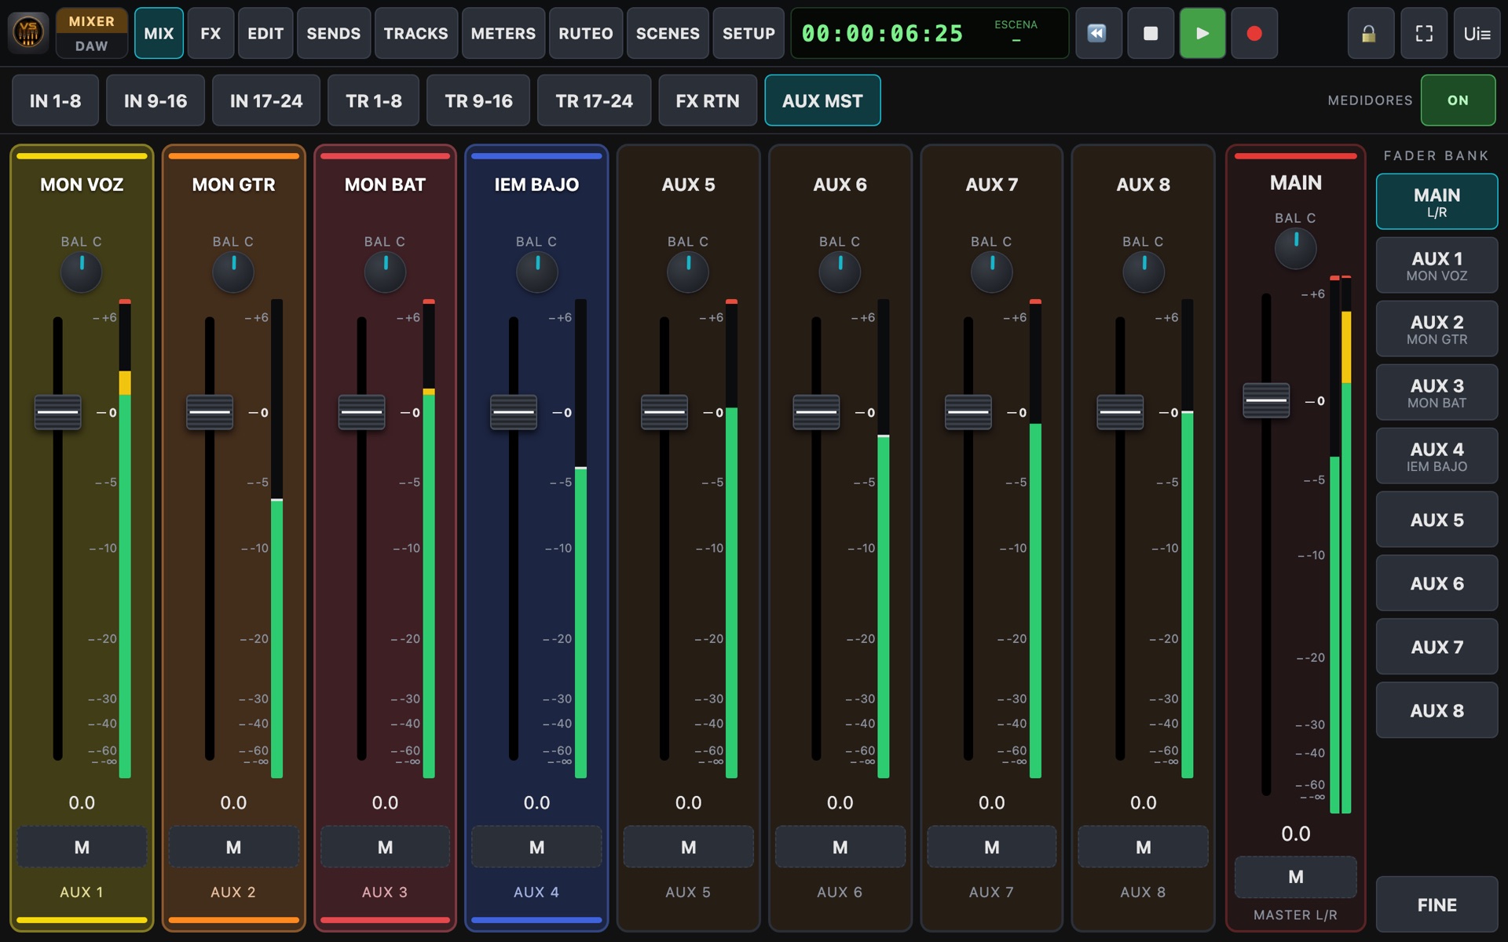Select the IN 1-8 channel bank
The height and width of the screenshot is (942, 1508).
pos(55,100)
